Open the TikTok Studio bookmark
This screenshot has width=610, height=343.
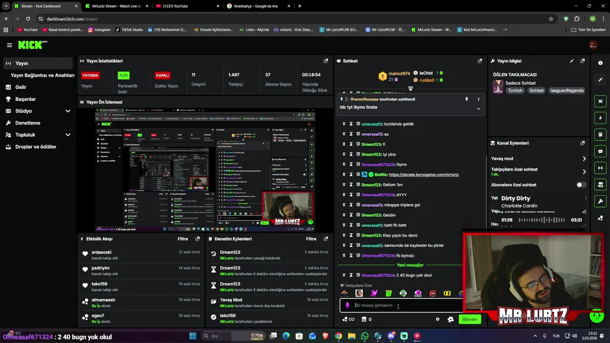coord(129,30)
